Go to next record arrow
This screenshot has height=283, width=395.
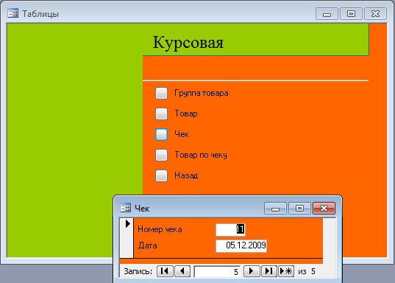252,271
